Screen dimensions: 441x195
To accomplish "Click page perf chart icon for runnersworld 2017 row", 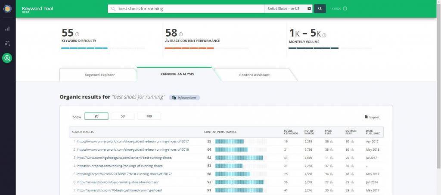I will pyautogui.click(x=332, y=141).
